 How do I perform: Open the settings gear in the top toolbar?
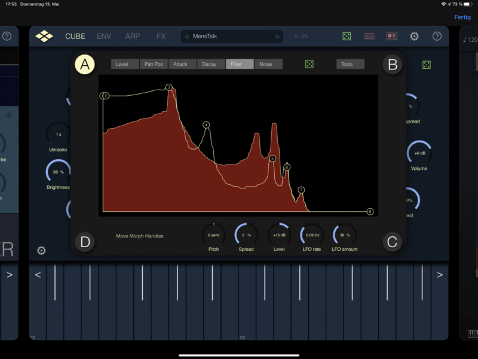pyautogui.click(x=415, y=36)
